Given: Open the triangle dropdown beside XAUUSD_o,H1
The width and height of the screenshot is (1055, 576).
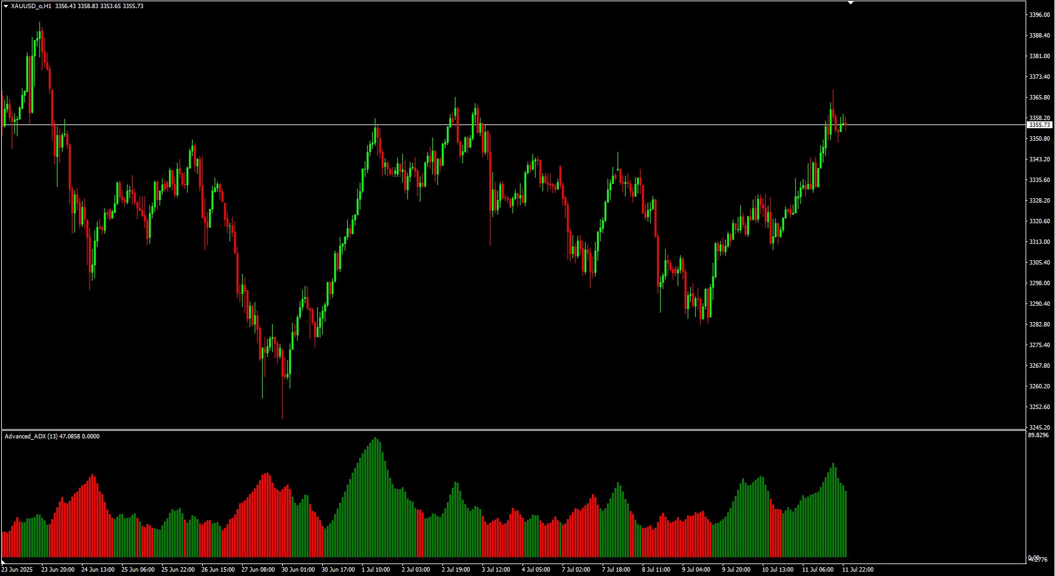Looking at the screenshot, I should point(6,6).
